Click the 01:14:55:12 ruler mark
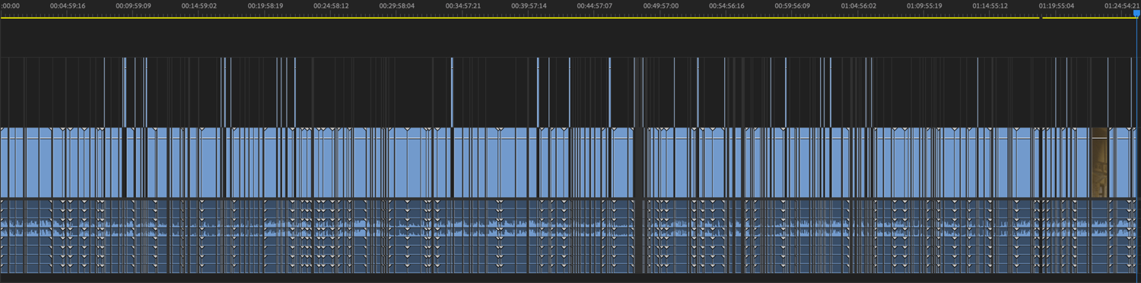The image size is (1141, 283). [x=990, y=5]
